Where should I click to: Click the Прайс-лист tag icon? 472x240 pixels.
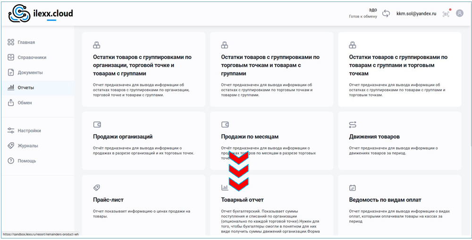point(97,187)
